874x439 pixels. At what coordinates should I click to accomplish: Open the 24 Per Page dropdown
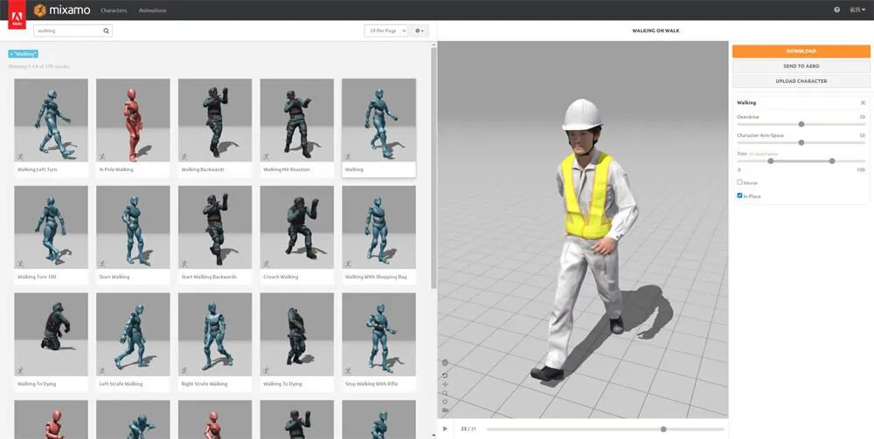[x=385, y=31]
